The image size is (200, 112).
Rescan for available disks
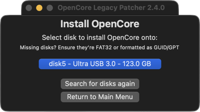click(100, 84)
